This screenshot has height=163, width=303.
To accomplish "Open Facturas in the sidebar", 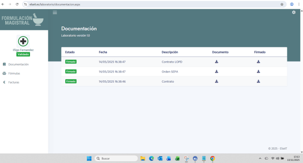I will (x=14, y=82).
